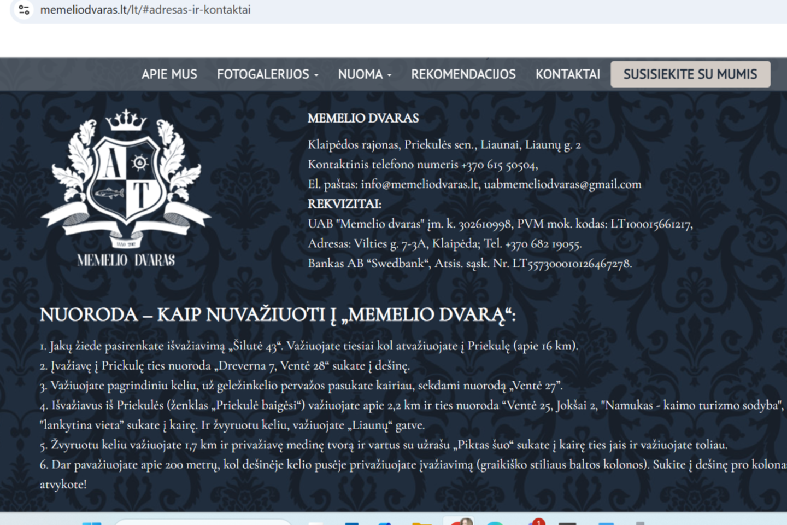This screenshot has width=787, height=525.
Task: Click the memeliodvaras.lt URL address field
Action: pyautogui.click(x=145, y=10)
